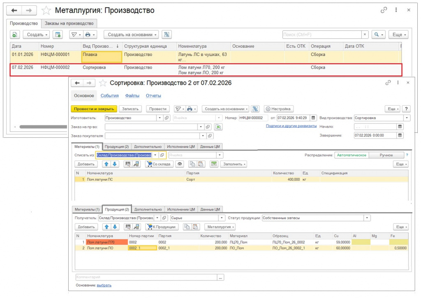The image size is (421, 298).
Task: Open Исполнение ЦМ tab in upper tab row
Action: pyautogui.click(x=181, y=147)
